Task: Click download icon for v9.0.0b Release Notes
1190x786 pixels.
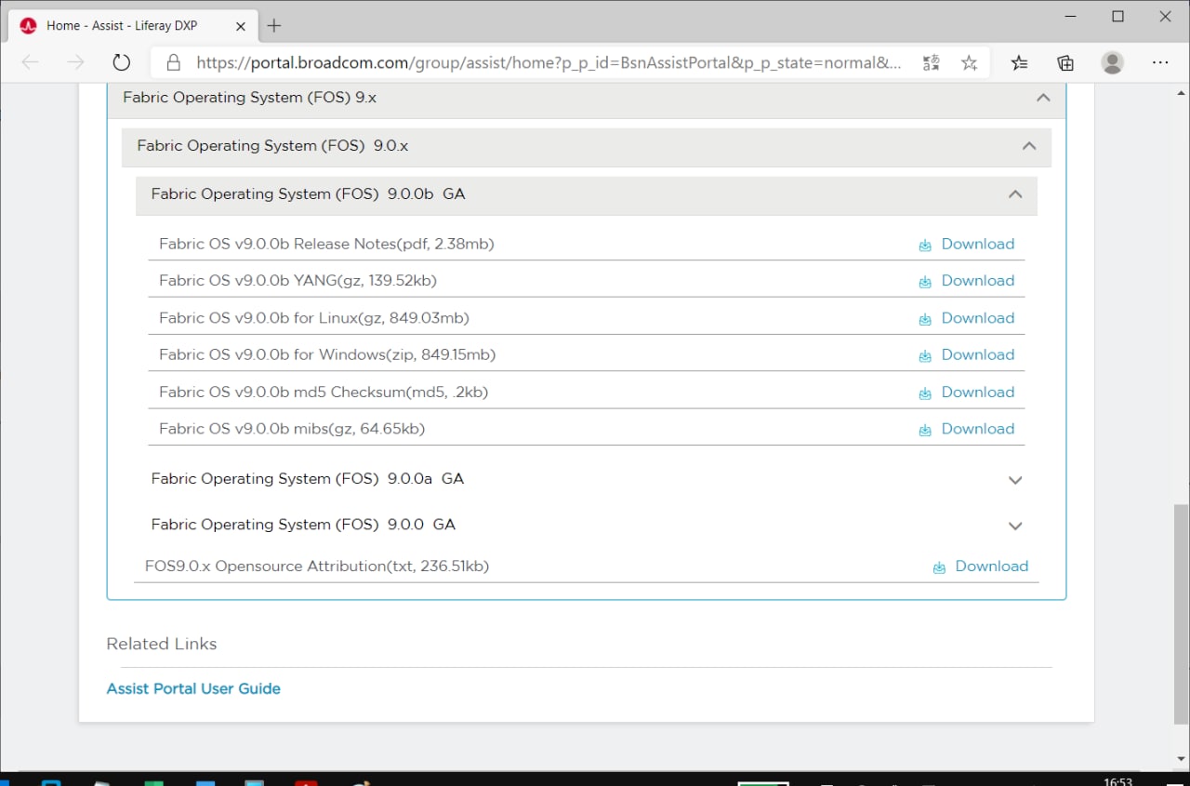Action: (x=925, y=246)
